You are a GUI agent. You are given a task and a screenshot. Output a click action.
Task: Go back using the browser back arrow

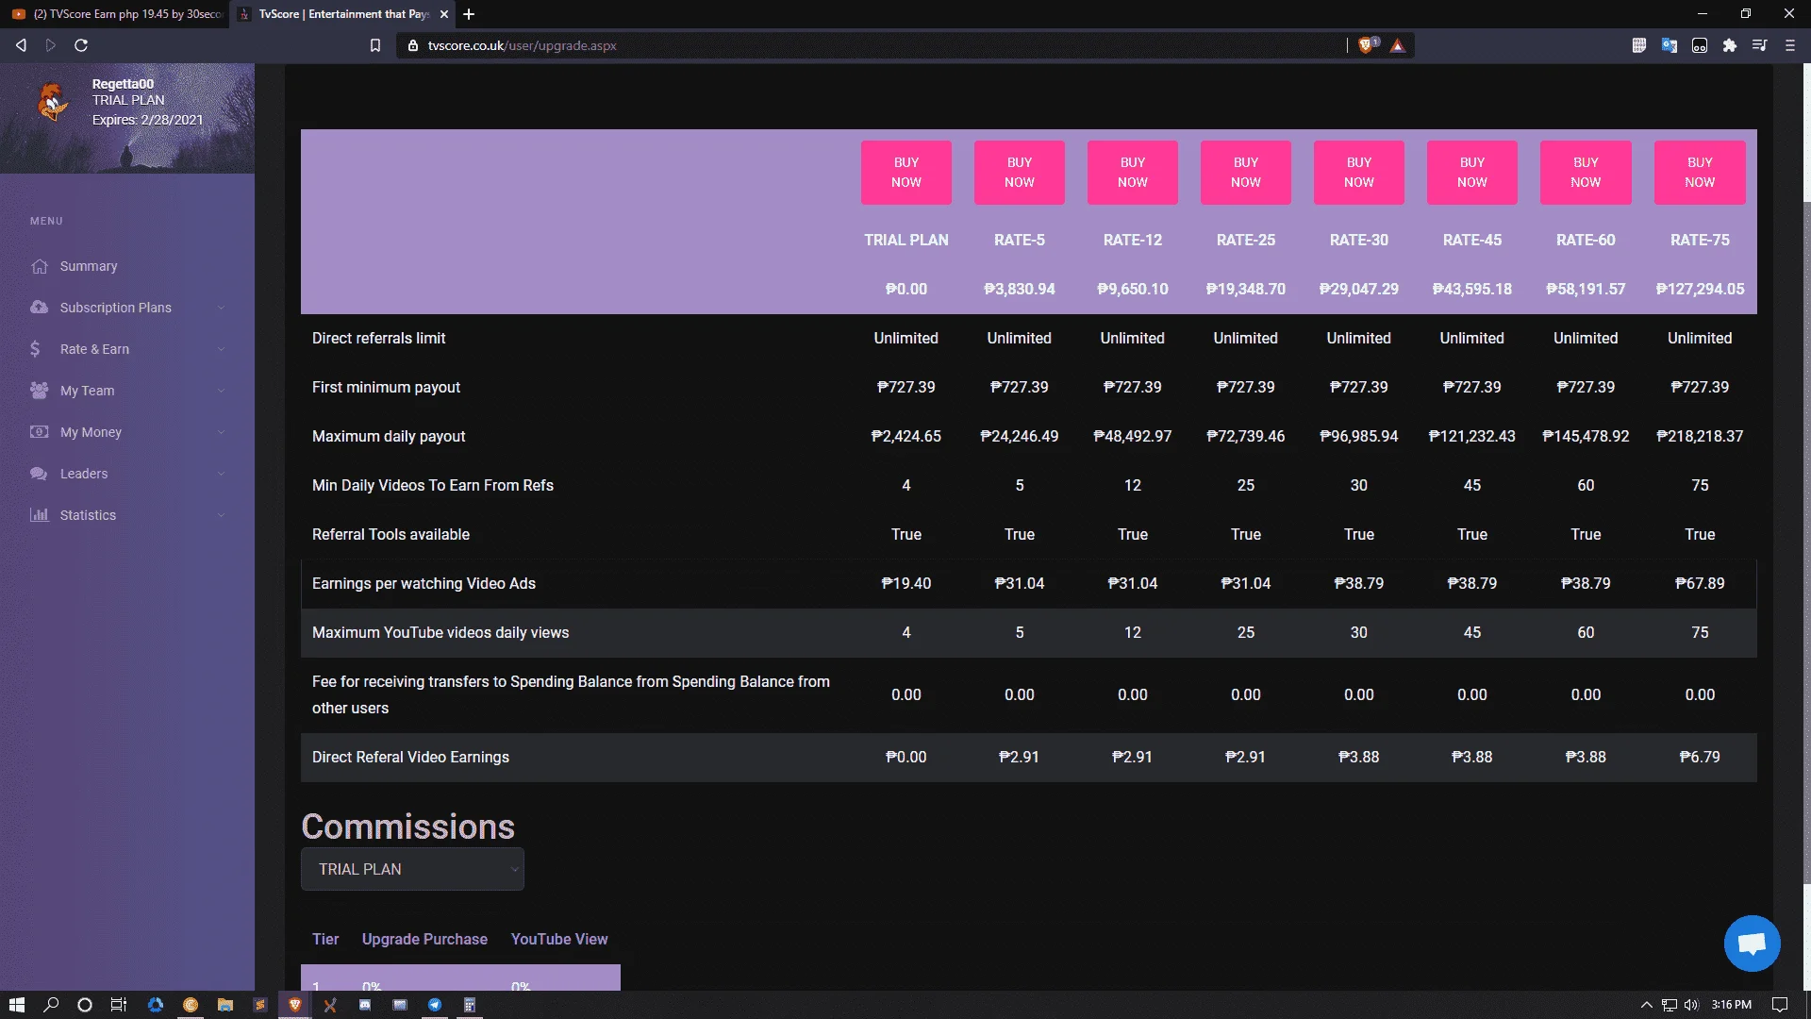coord(21,45)
